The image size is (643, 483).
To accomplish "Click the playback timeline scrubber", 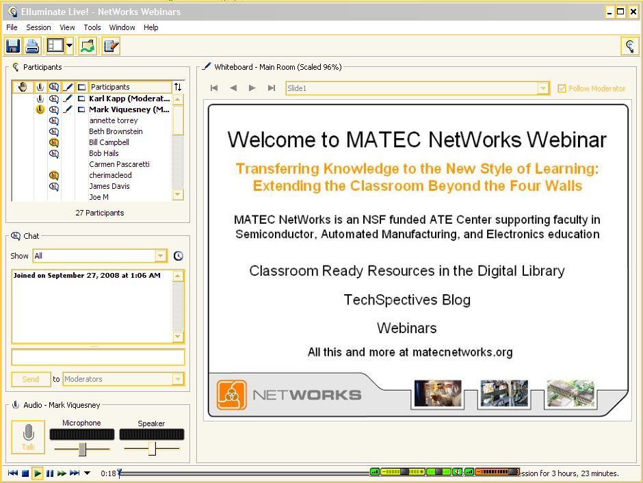I will pos(119,473).
